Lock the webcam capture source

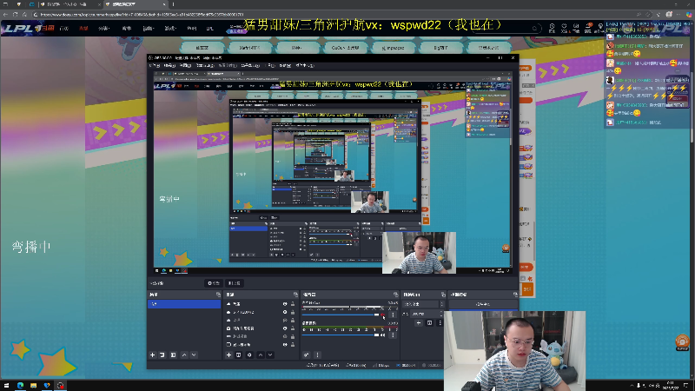293,328
